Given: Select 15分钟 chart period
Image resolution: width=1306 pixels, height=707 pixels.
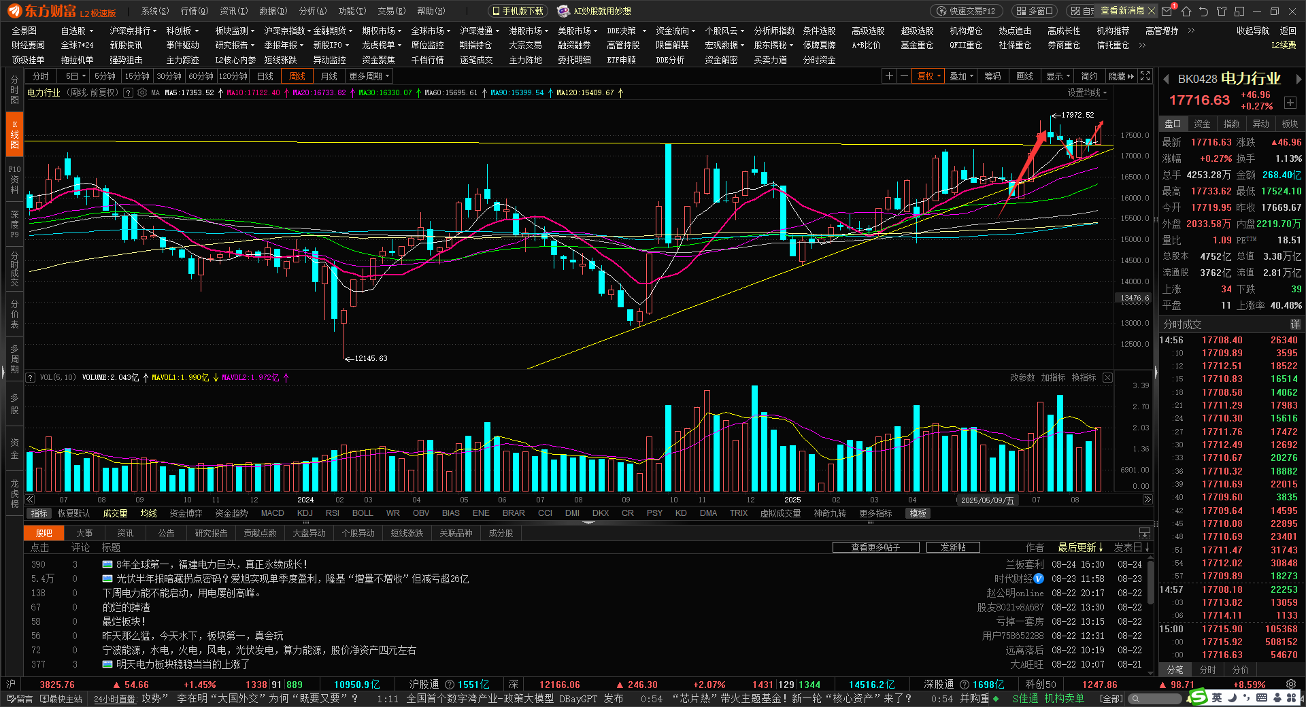Looking at the screenshot, I should point(137,76).
